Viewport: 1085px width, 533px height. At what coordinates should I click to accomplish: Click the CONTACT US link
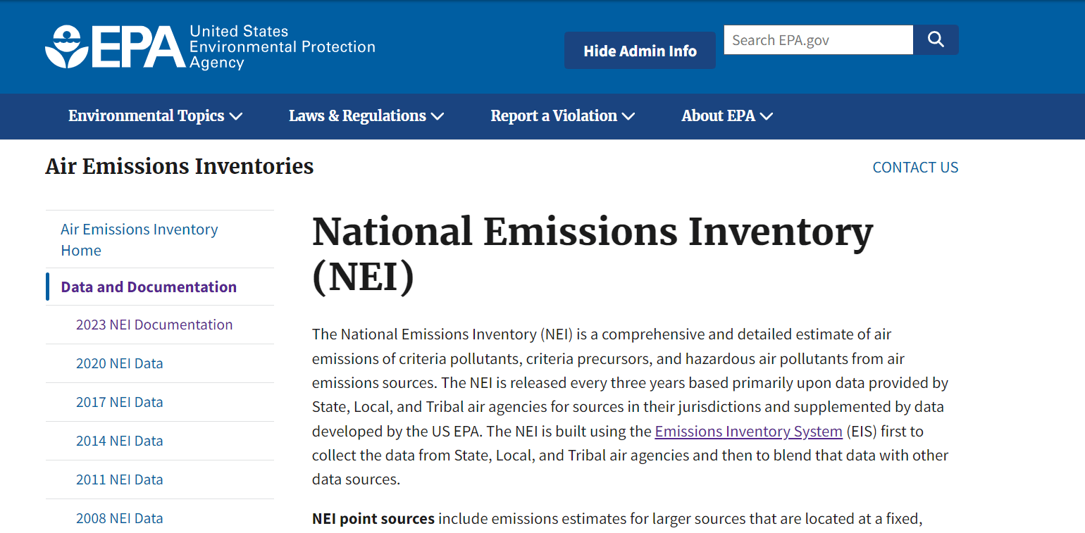click(x=915, y=167)
